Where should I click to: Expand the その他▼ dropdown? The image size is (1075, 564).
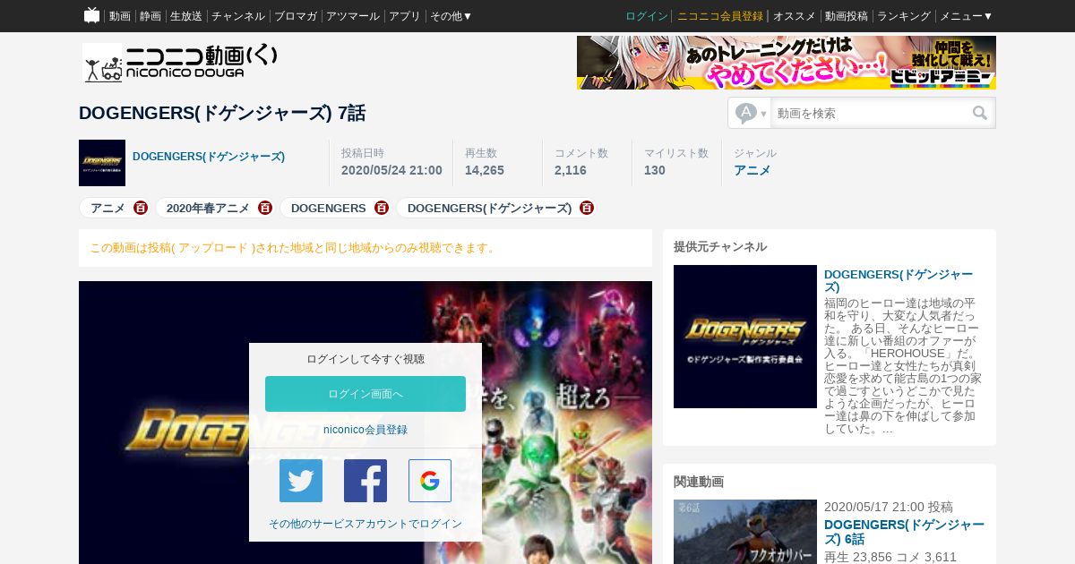click(x=451, y=16)
